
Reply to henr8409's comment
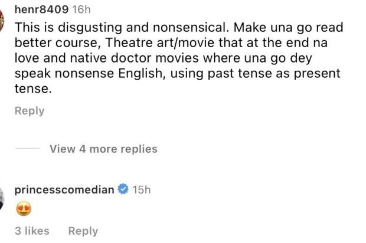point(30,111)
